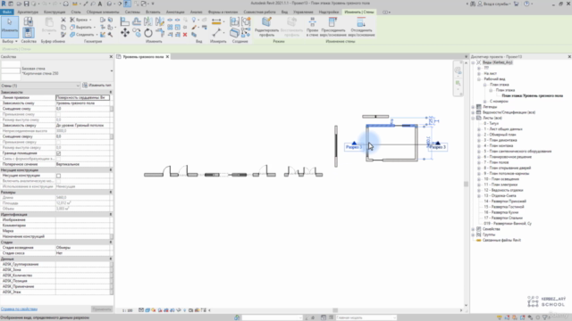Click the Offset tool icon
This screenshot has width=572, height=321.
tap(137, 21)
